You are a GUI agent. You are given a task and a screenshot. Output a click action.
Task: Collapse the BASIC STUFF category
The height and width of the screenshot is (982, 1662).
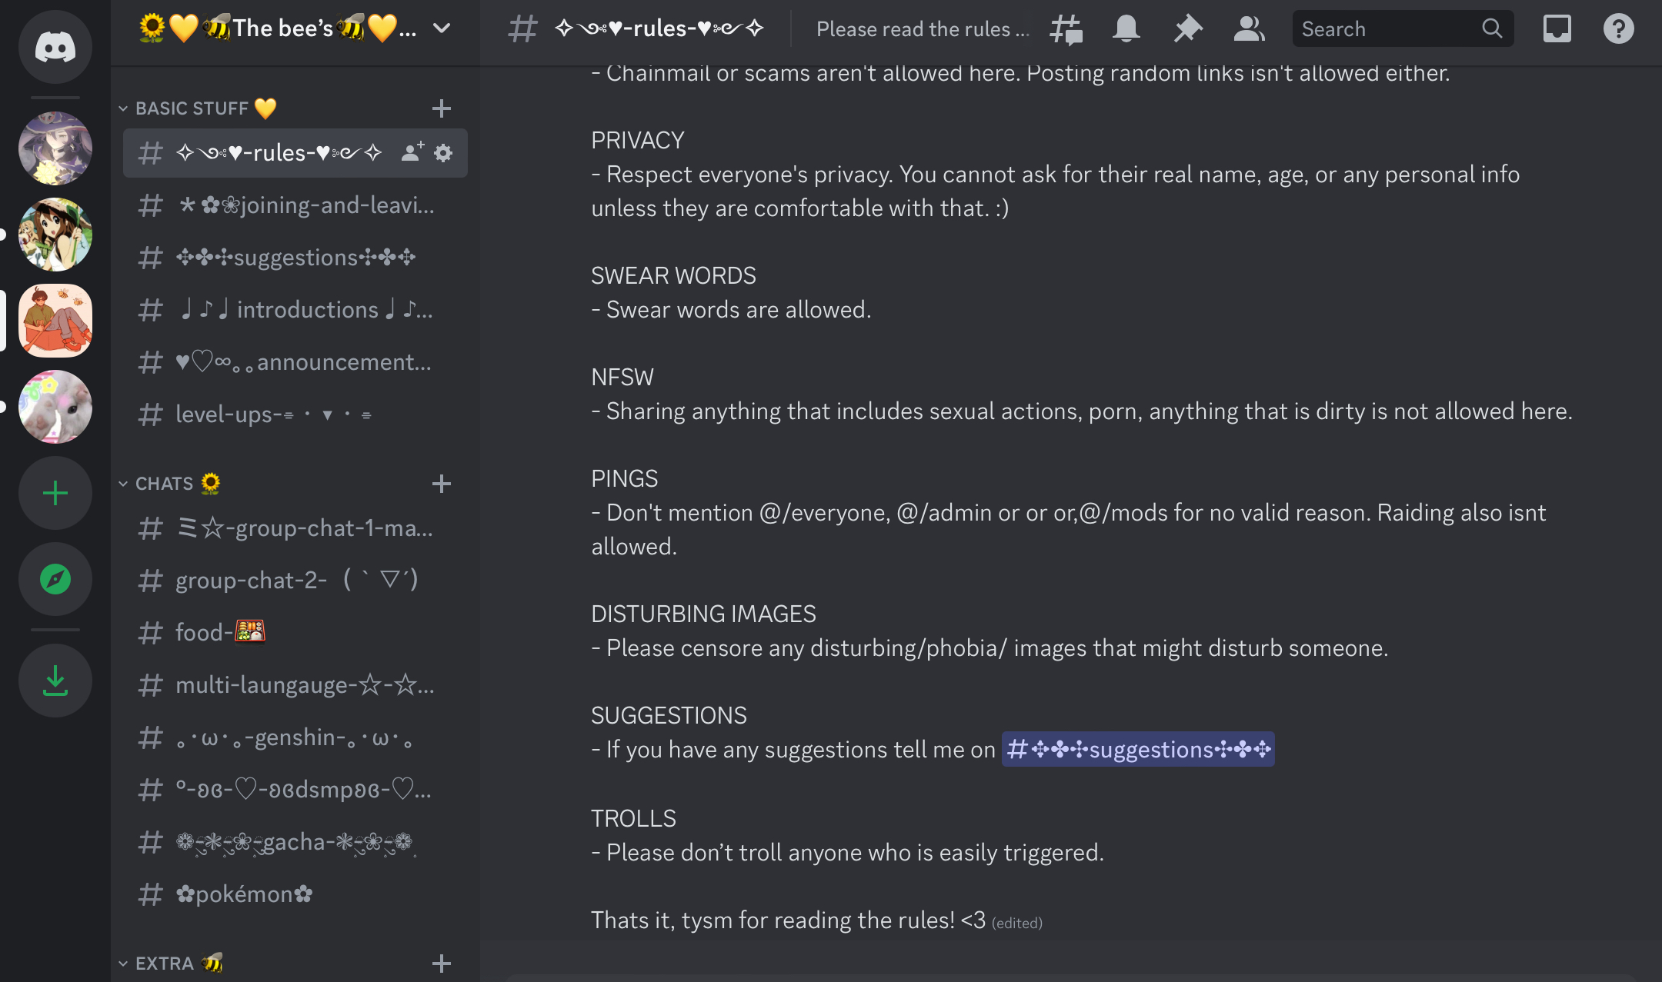coord(192,108)
